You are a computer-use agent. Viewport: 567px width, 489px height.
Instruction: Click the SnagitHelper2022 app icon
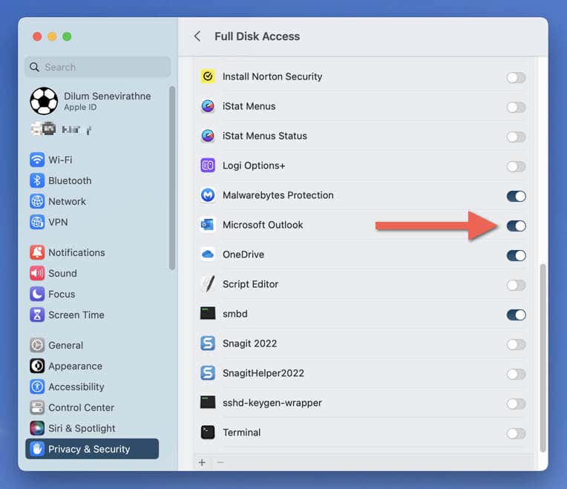(x=208, y=373)
